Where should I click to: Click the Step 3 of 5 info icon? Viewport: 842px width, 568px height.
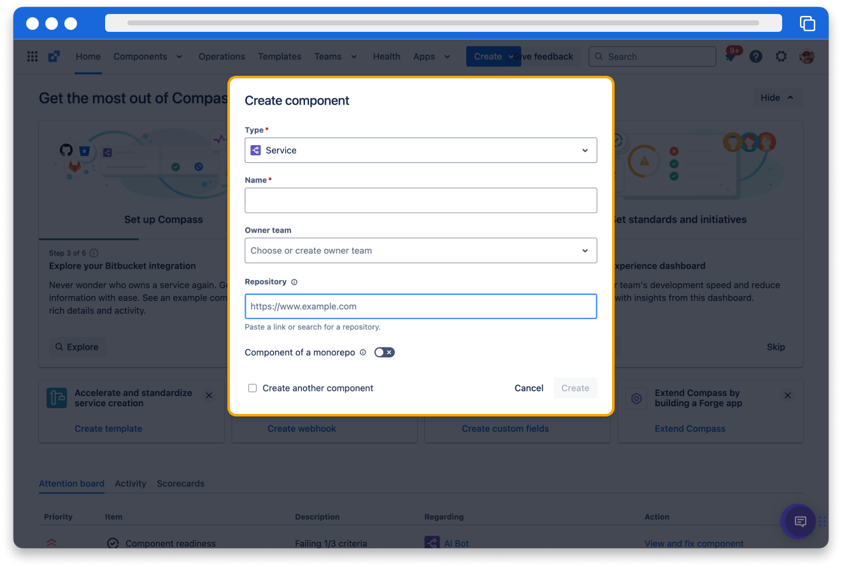coord(94,253)
